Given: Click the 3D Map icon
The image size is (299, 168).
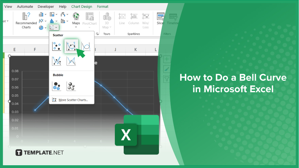Looking at the screenshot, I should click(x=107, y=17).
